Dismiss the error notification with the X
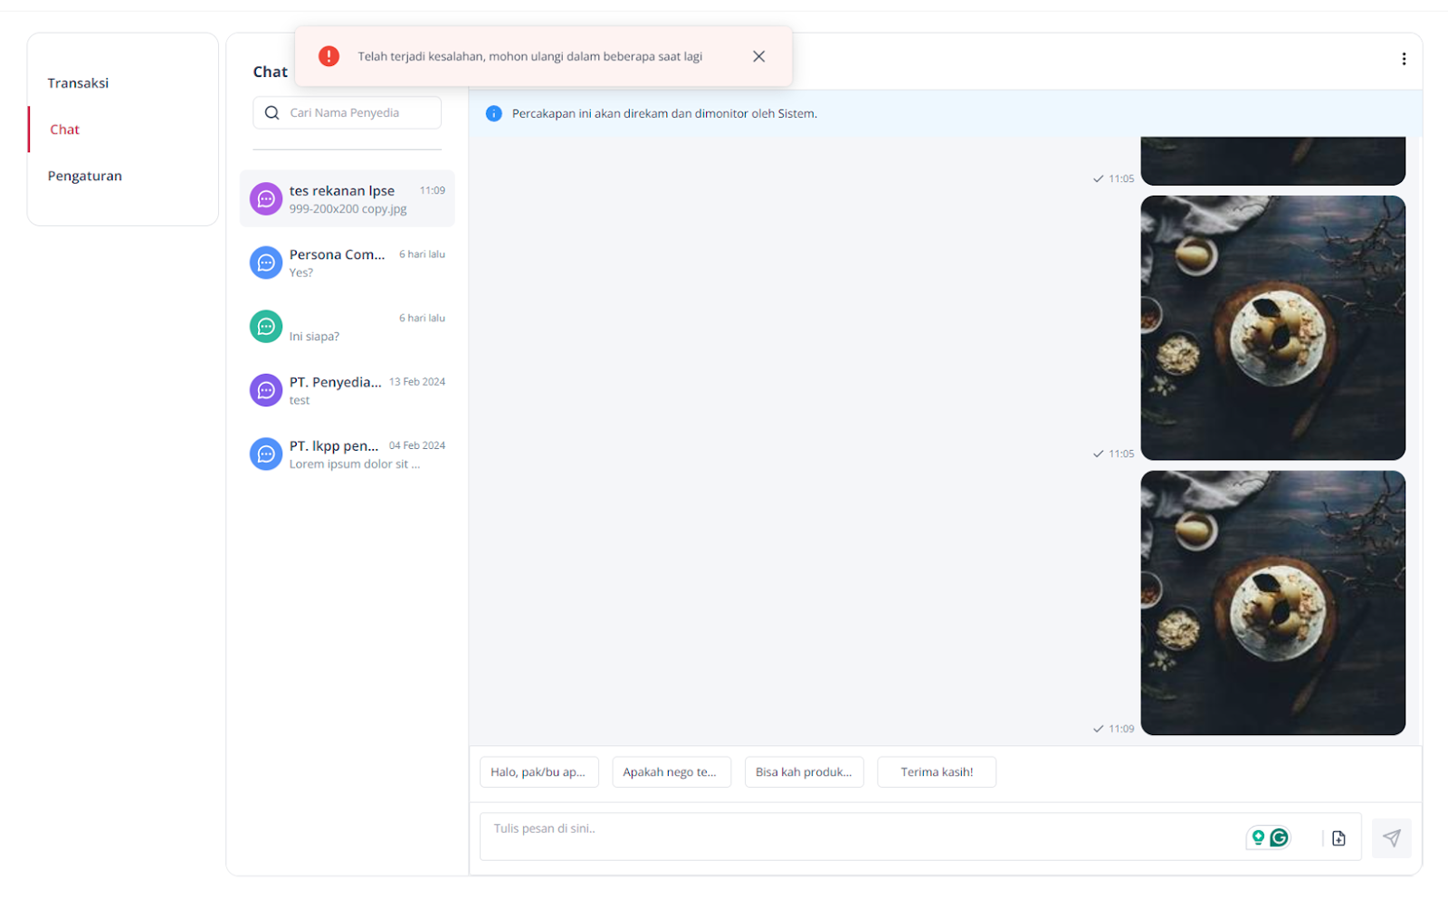This screenshot has height=899, width=1448. tap(758, 56)
